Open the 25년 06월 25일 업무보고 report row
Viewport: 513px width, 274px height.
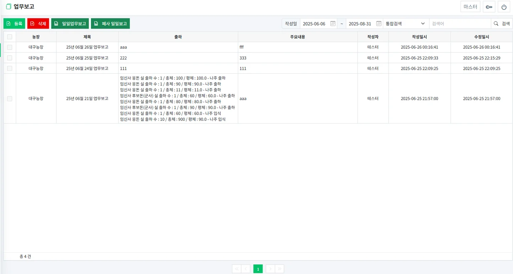pyautogui.click(x=88, y=58)
